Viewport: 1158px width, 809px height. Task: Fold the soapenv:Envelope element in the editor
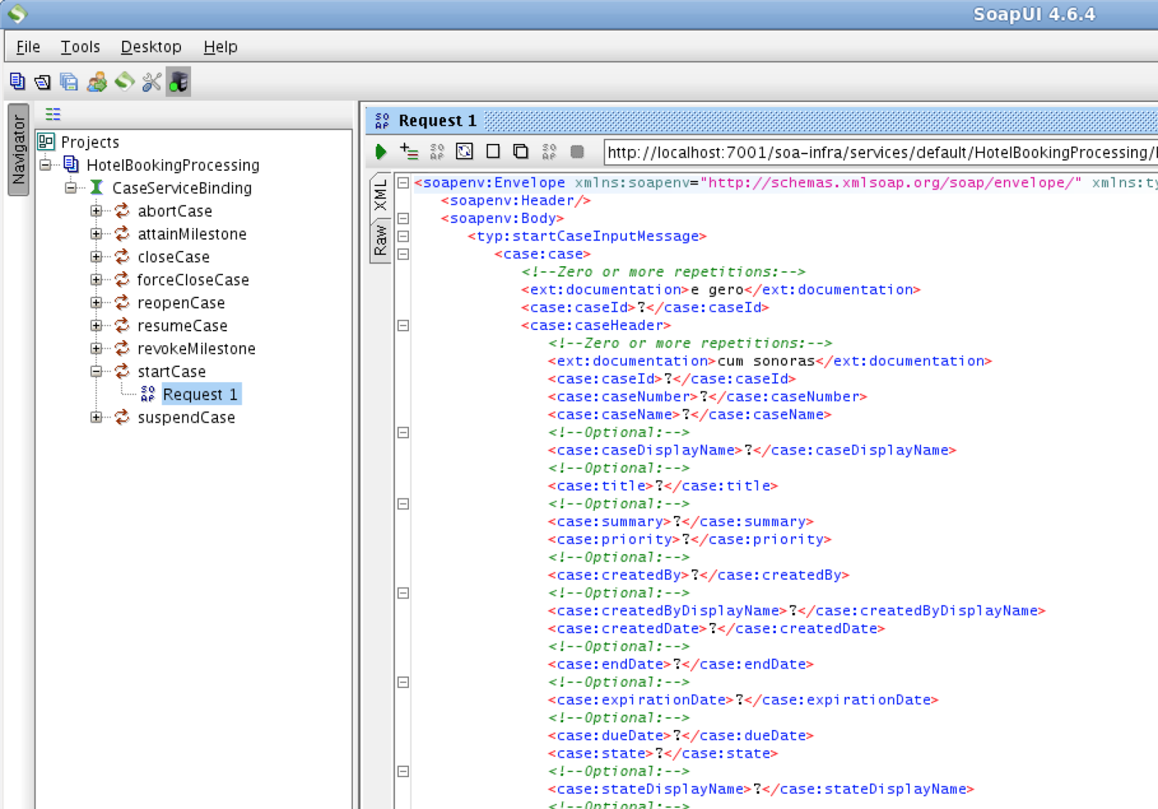[x=403, y=182]
